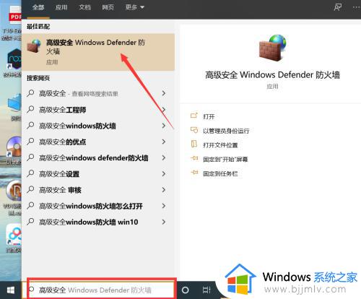361x299 pixels.
Task: Click the firewall icon in best match result
Action: 34,46
